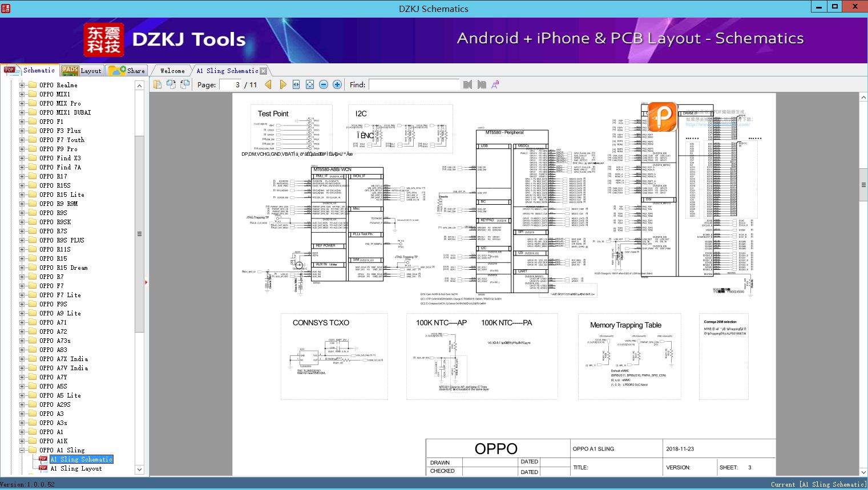Select OPPO A5 Lite folder entry
This screenshot has width=868, height=490.
[x=60, y=395]
